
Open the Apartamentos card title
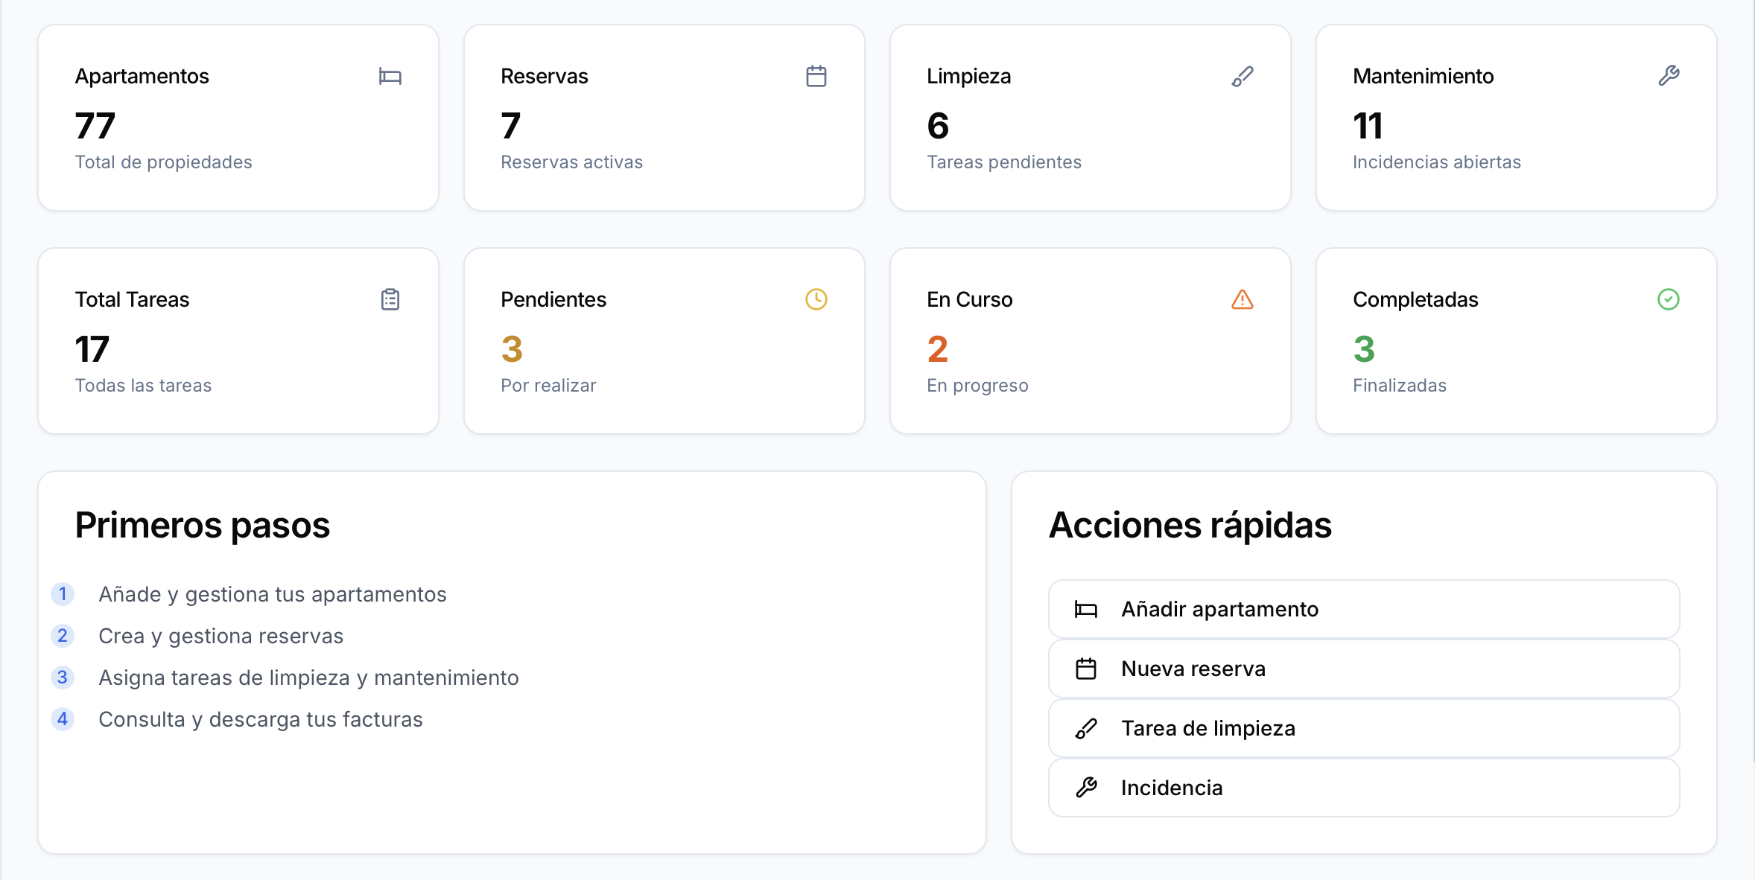tap(142, 76)
